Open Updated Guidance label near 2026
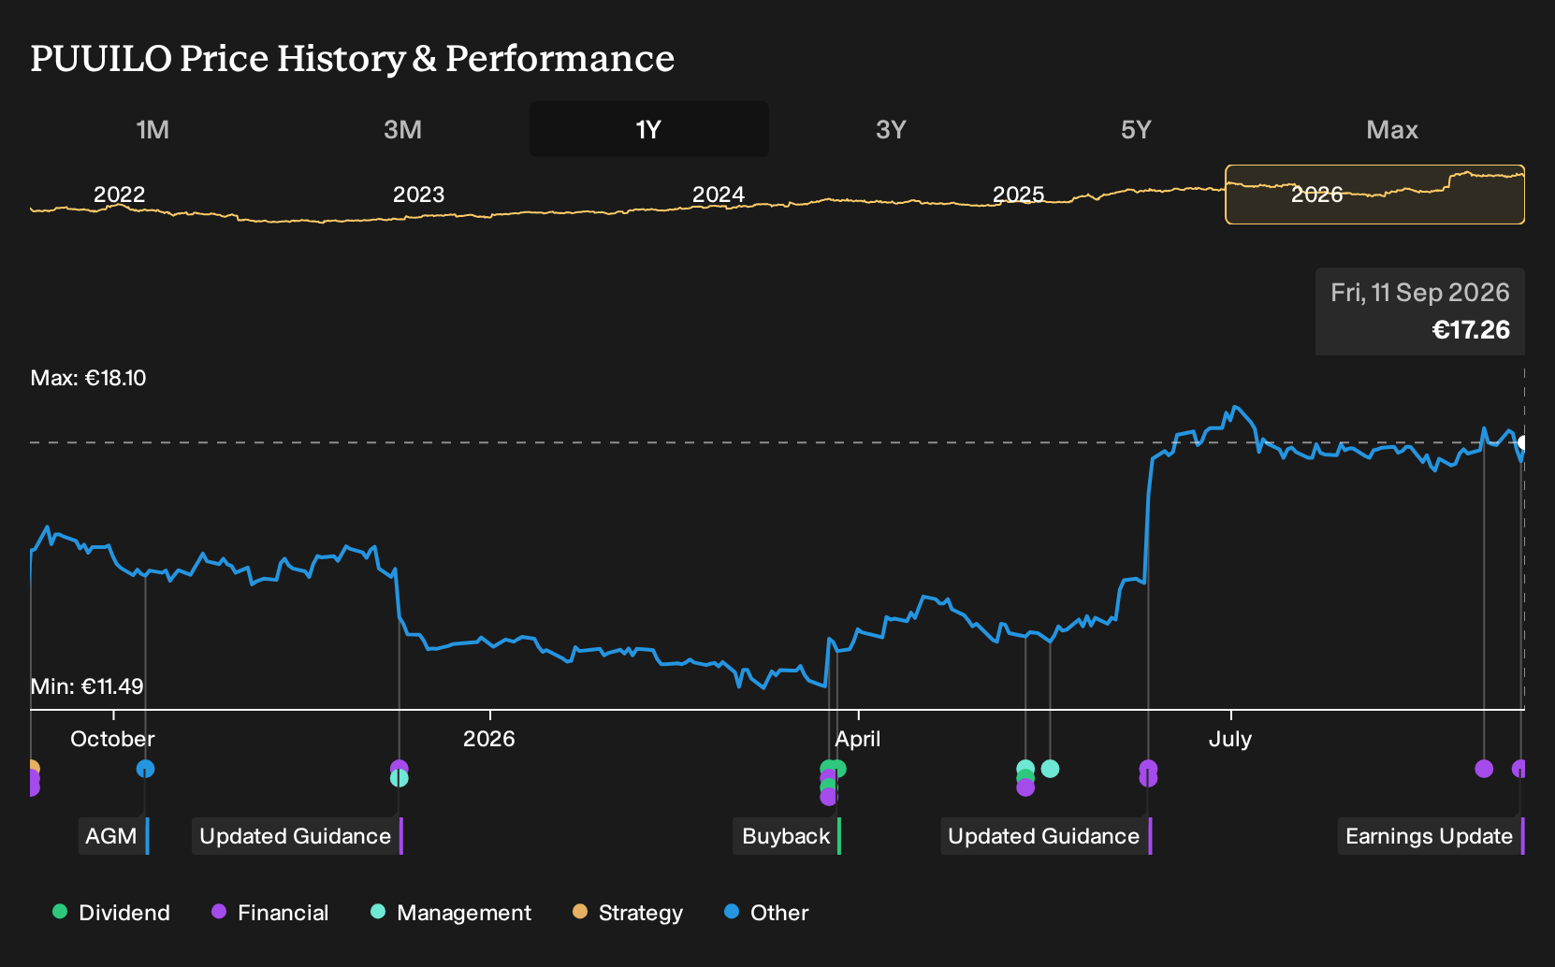Image resolution: width=1555 pixels, height=967 pixels. (x=297, y=836)
